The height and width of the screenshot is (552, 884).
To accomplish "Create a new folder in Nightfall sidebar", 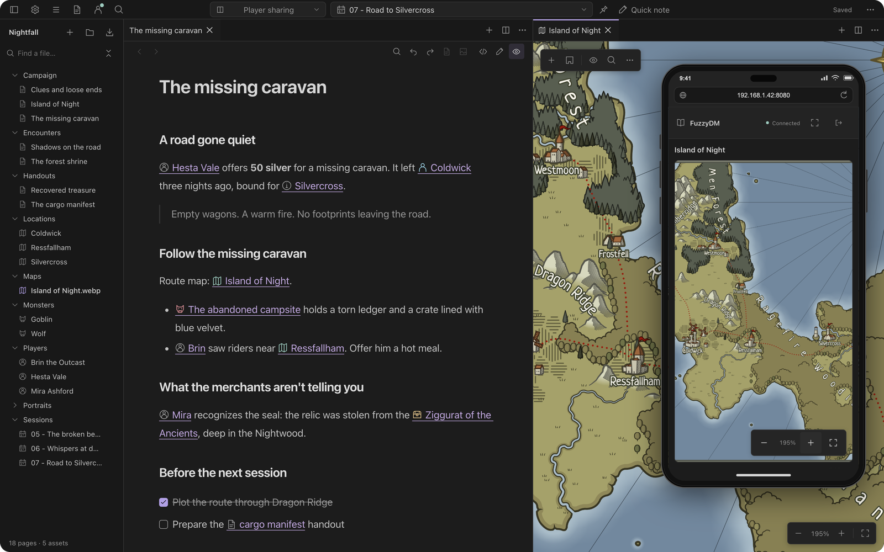I will [90, 33].
